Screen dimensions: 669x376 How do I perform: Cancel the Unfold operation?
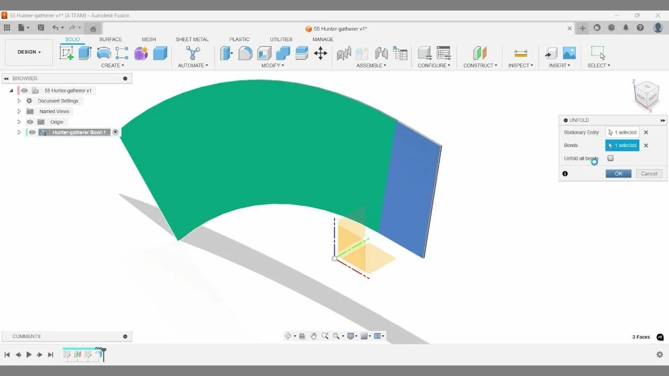point(648,173)
